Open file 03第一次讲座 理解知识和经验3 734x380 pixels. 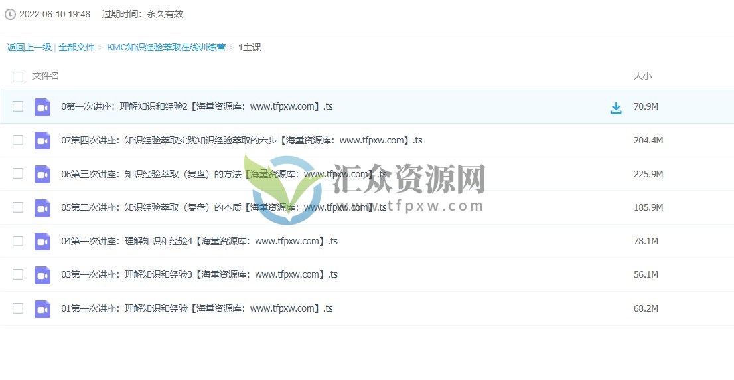(199, 274)
